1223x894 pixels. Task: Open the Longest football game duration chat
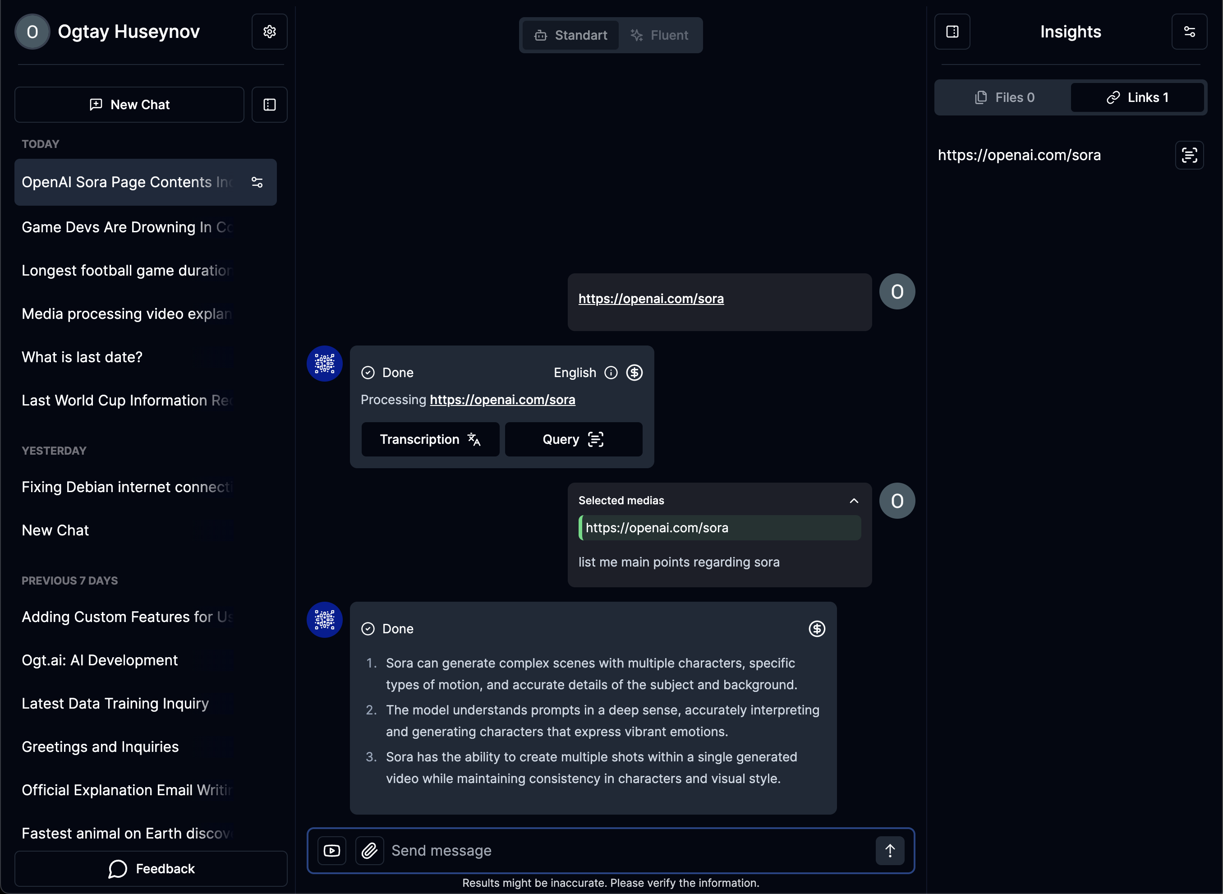pos(127,271)
